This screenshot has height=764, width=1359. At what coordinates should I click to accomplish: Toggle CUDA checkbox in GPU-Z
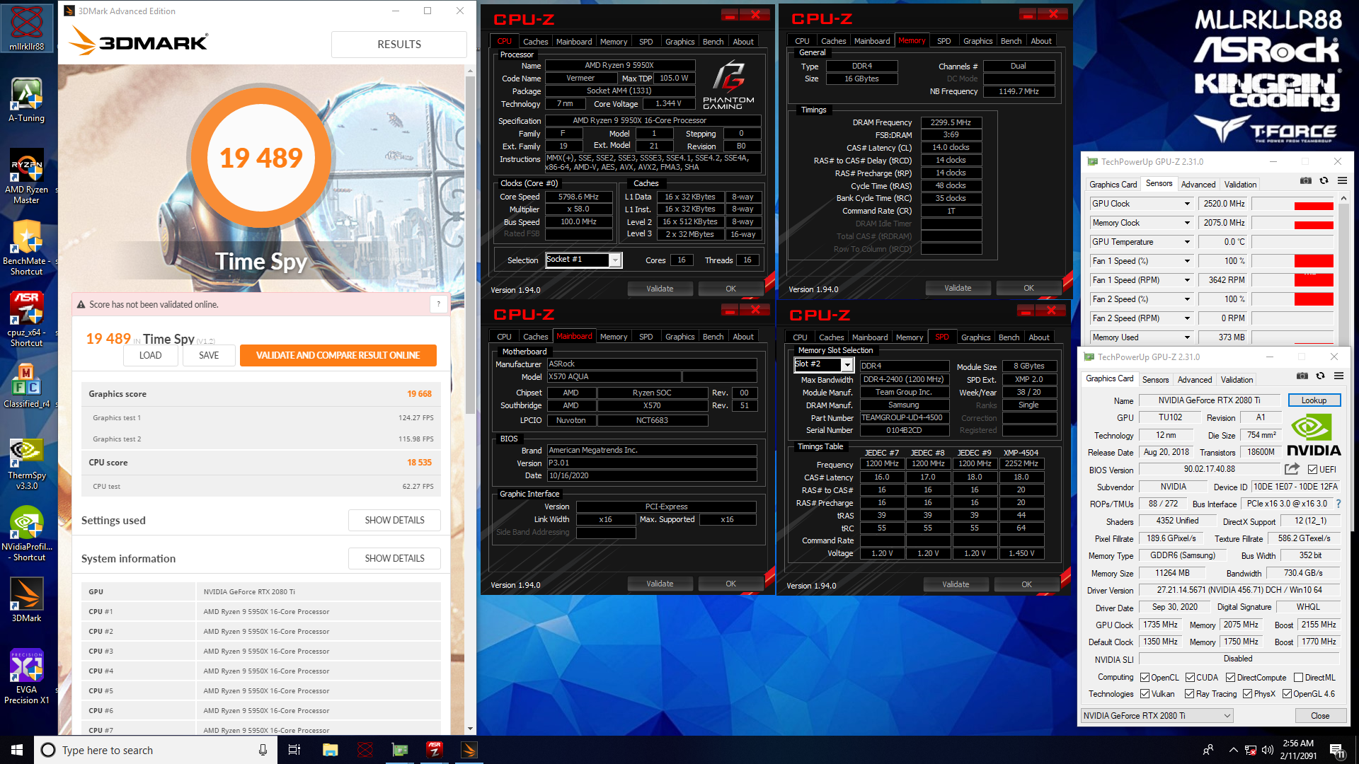pyautogui.click(x=1191, y=678)
